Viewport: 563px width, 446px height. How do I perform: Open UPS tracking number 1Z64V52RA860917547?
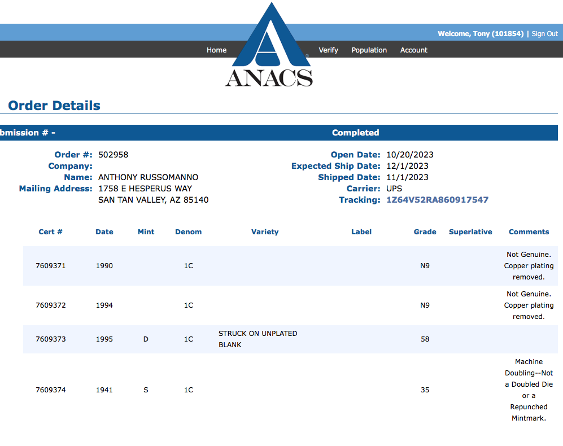pos(437,200)
